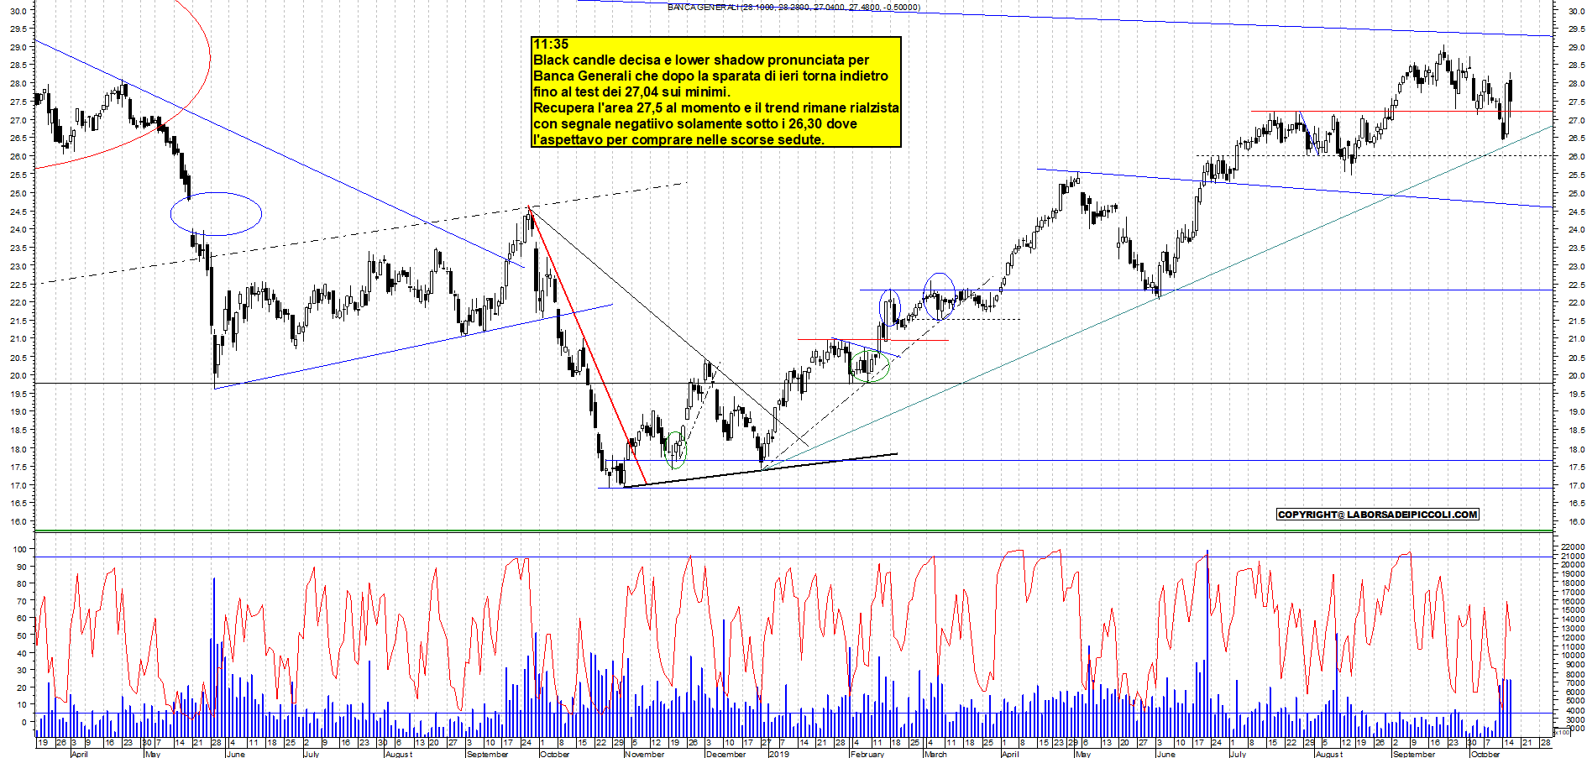Click 29.0 on the left-hand price scale
The image size is (1587, 758).
pos(18,48)
